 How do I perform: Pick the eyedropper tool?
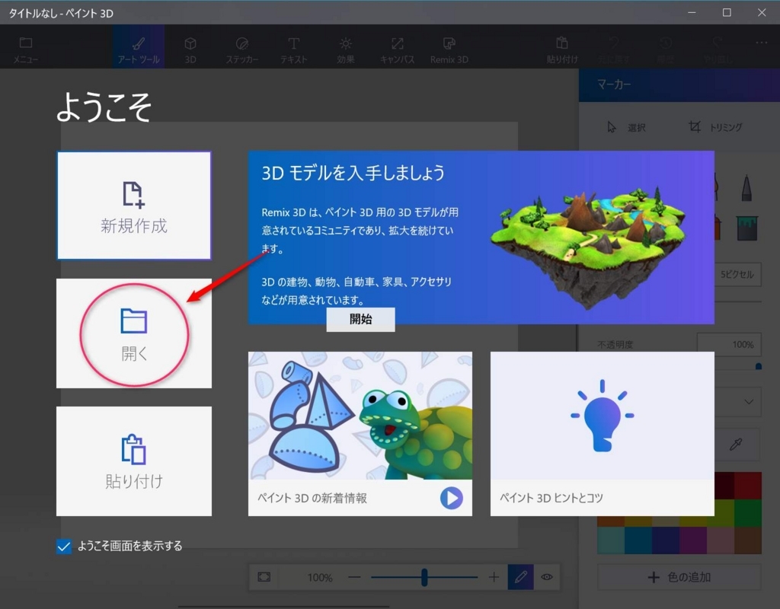click(x=737, y=444)
